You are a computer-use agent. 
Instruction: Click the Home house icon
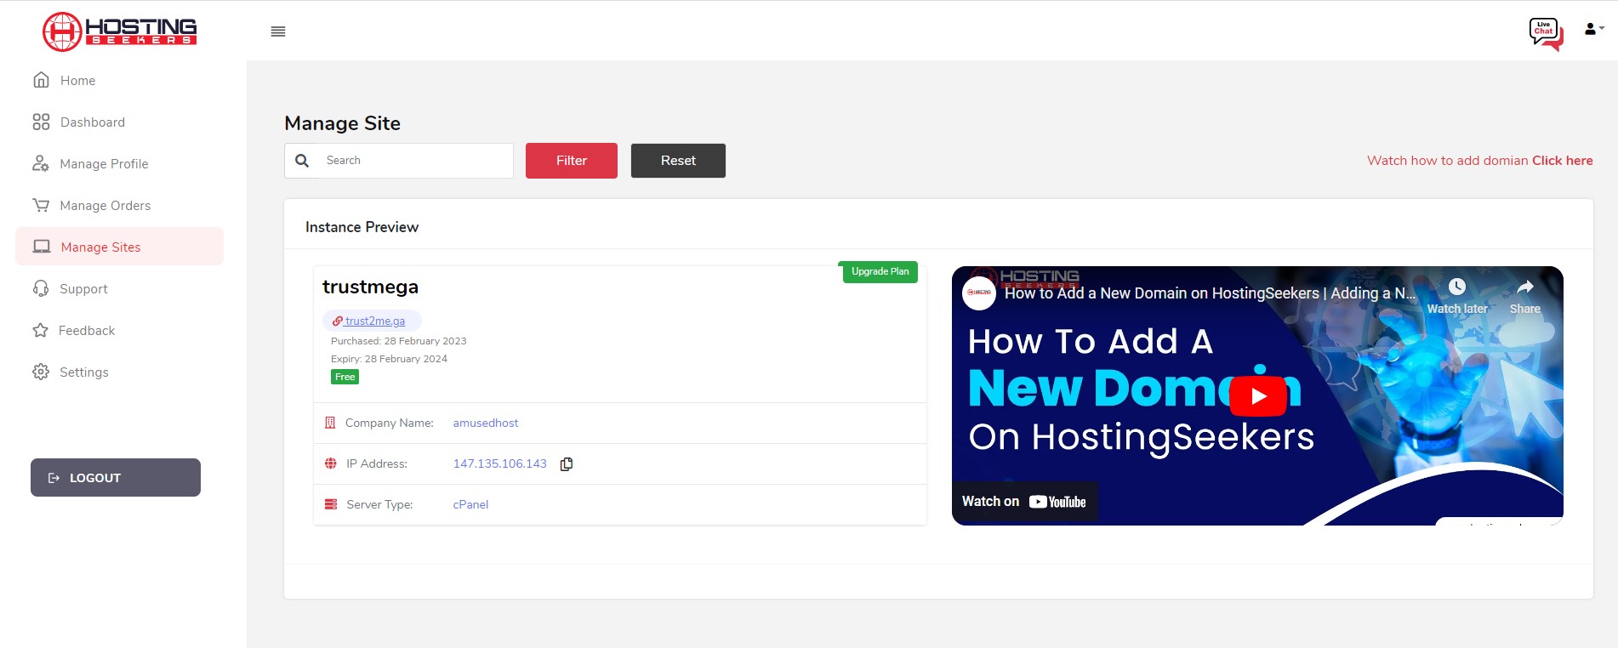41,80
